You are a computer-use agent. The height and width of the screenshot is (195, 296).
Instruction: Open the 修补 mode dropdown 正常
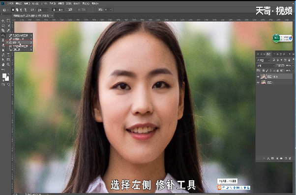(x=43, y=10)
